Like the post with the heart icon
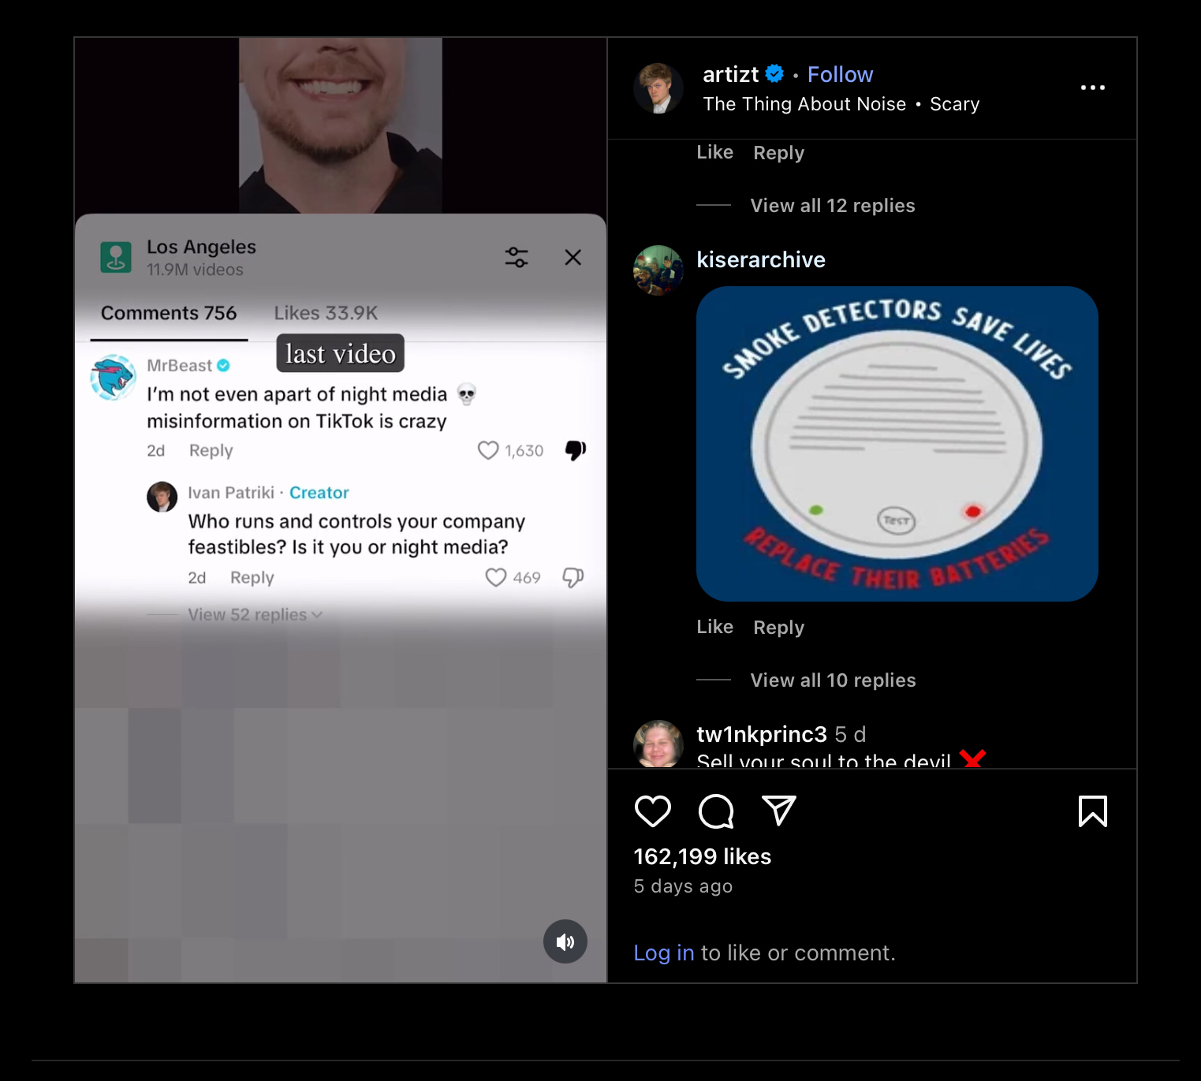This screenshot has width=1201, height=1081. 652,811
